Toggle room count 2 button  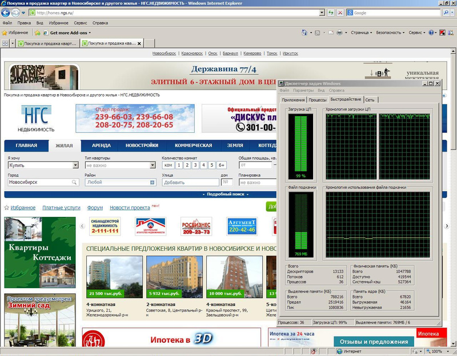click(187, 165)
